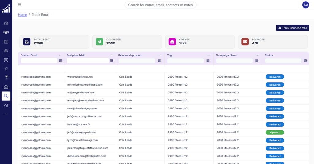314x164 pixels.
Task: Open the three-dots more menu in sidebar
Action: (x=6, y=114)
